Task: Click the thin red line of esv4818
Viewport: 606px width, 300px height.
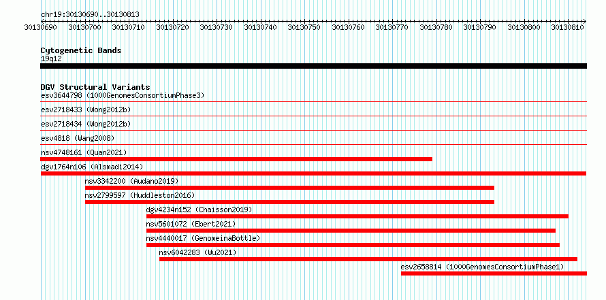Action: tap(313, 144)
